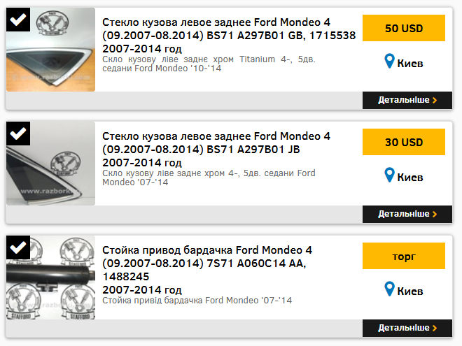
Task: Open details for the BS71 A297B01 GB glass
Action: pyautogui.click(x=407, y=101)
